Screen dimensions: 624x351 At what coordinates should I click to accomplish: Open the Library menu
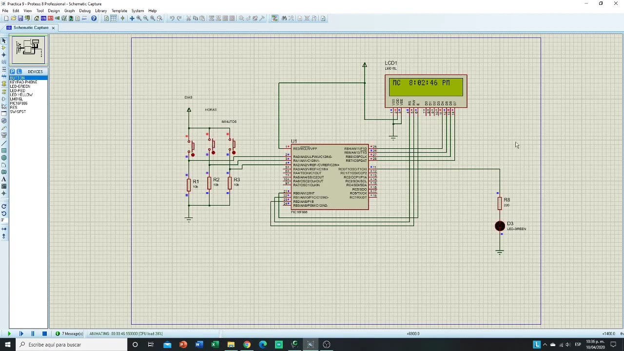(x=101, y=11)
